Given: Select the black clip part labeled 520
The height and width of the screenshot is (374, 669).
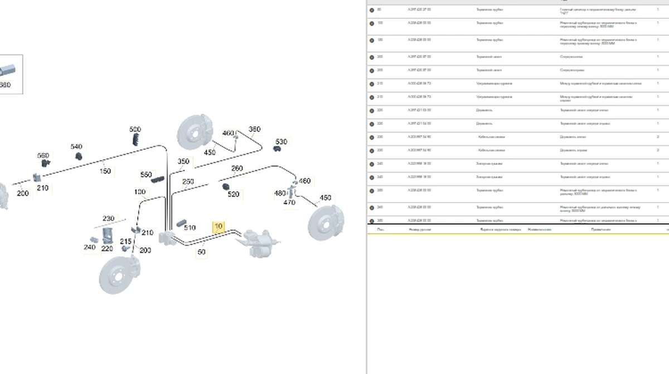Looking at the screenshot, I should (x=226, y=186).
